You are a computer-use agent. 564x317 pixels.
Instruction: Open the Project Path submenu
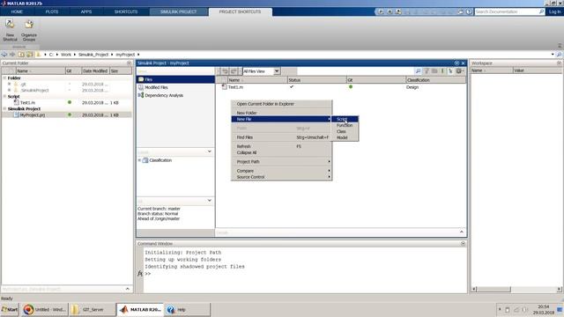(281, 162)
